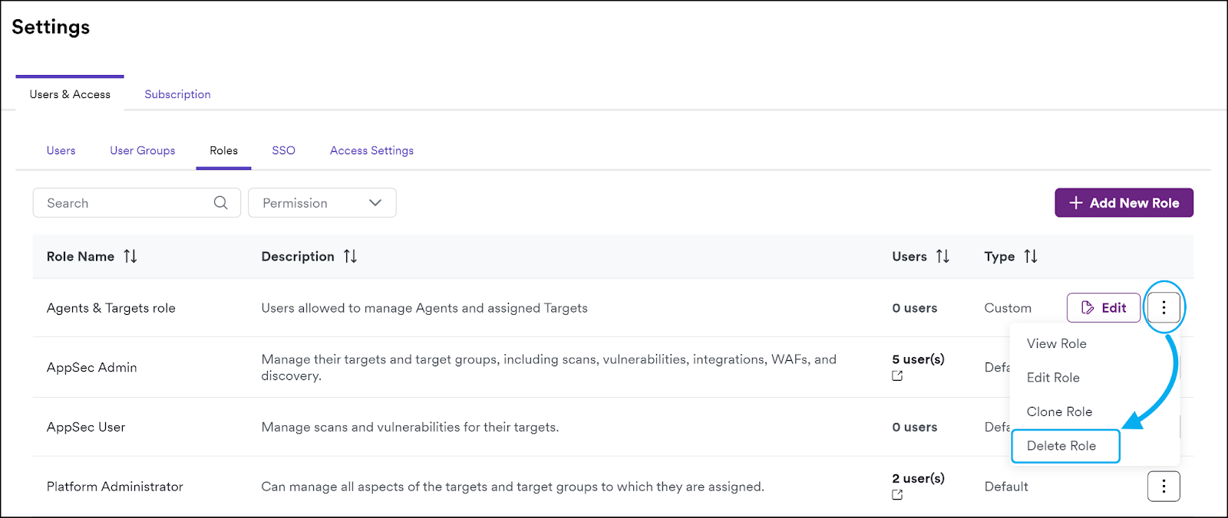The width and height of the screenshot is (1228, 518).
Task: Select the AppSec Admin role name
Action: (91, 367)
